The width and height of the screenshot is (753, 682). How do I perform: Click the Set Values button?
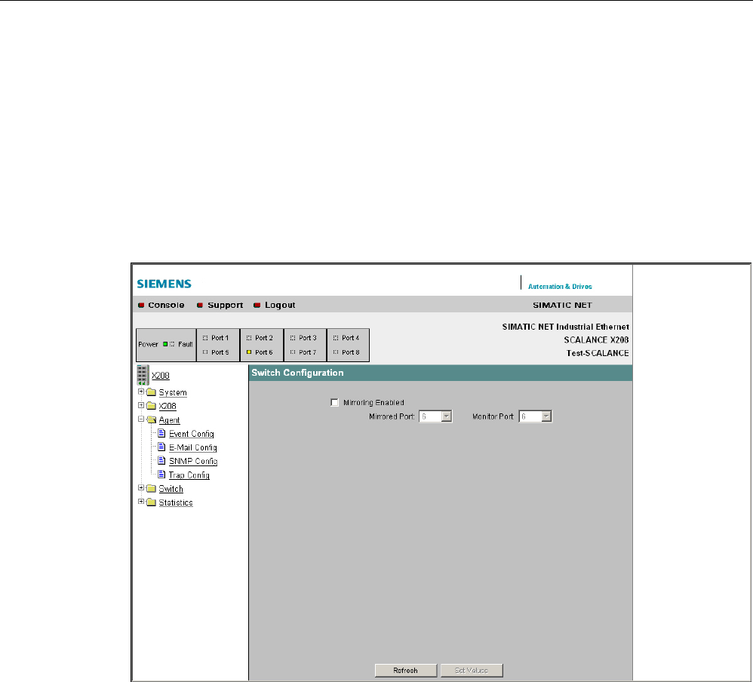click(x=472, y=671)
